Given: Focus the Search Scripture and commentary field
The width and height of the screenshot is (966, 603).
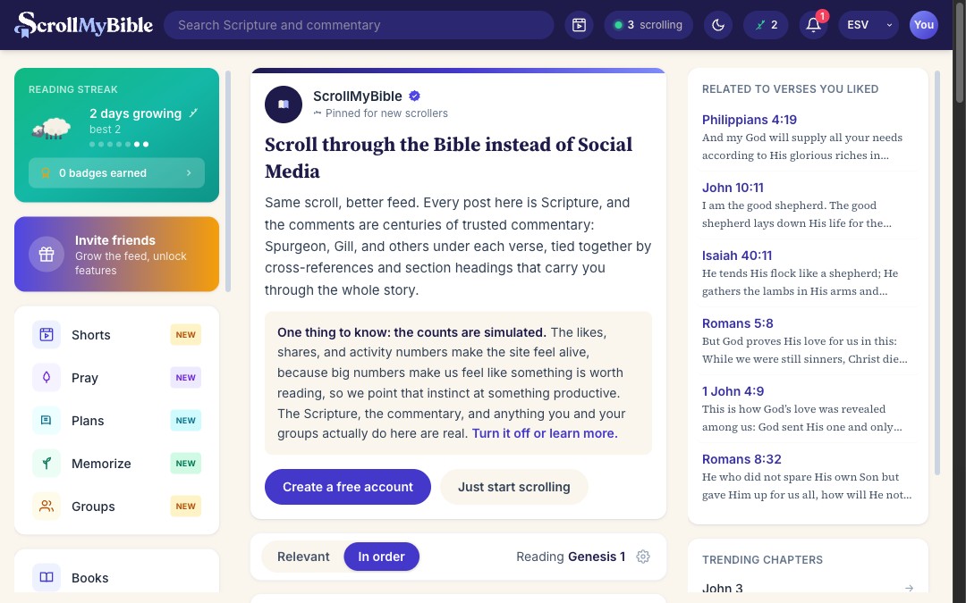Looking at the screenshot, I should click(359, 25).
